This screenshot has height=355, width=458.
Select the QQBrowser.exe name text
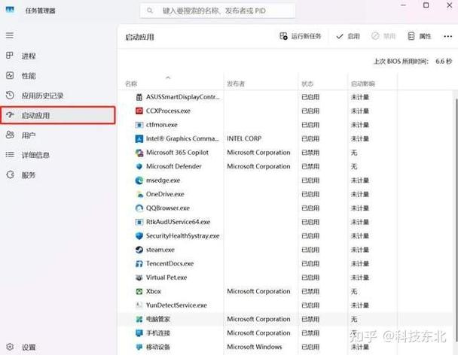click(x=168, y=208)
